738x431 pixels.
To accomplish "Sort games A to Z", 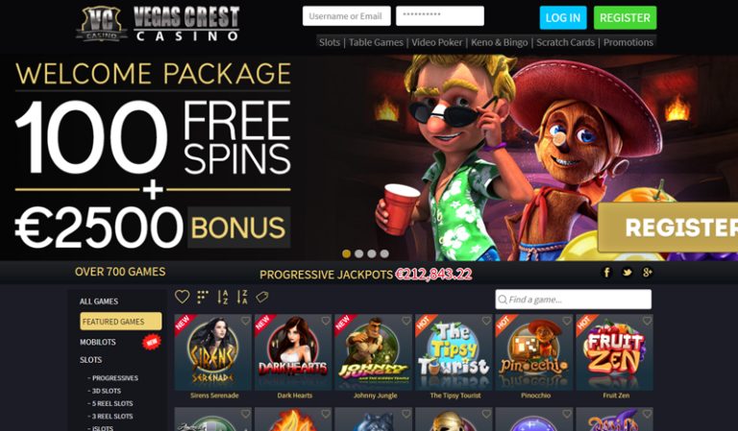I will [223, 297].
